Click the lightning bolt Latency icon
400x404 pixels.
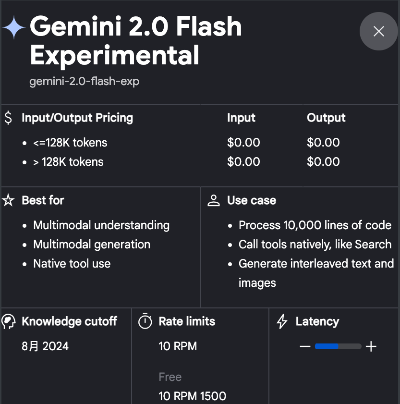point(282,321)
